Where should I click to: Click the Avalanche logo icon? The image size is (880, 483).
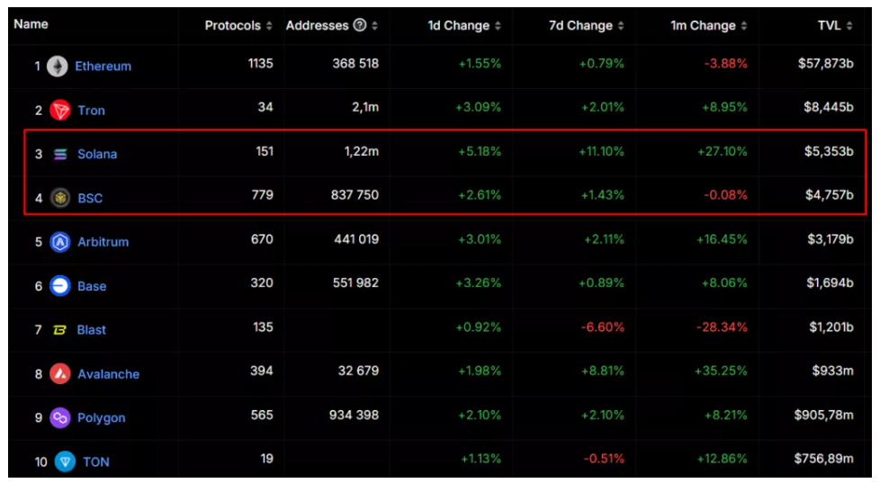tap(60, 373)
